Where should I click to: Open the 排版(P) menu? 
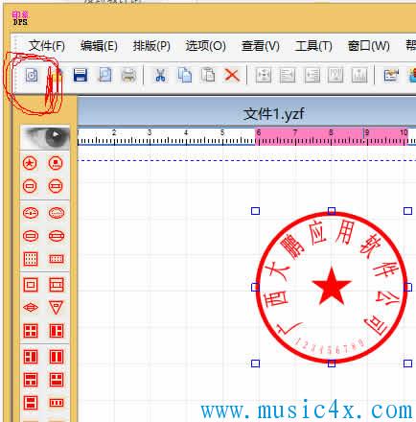coord(151,46)
